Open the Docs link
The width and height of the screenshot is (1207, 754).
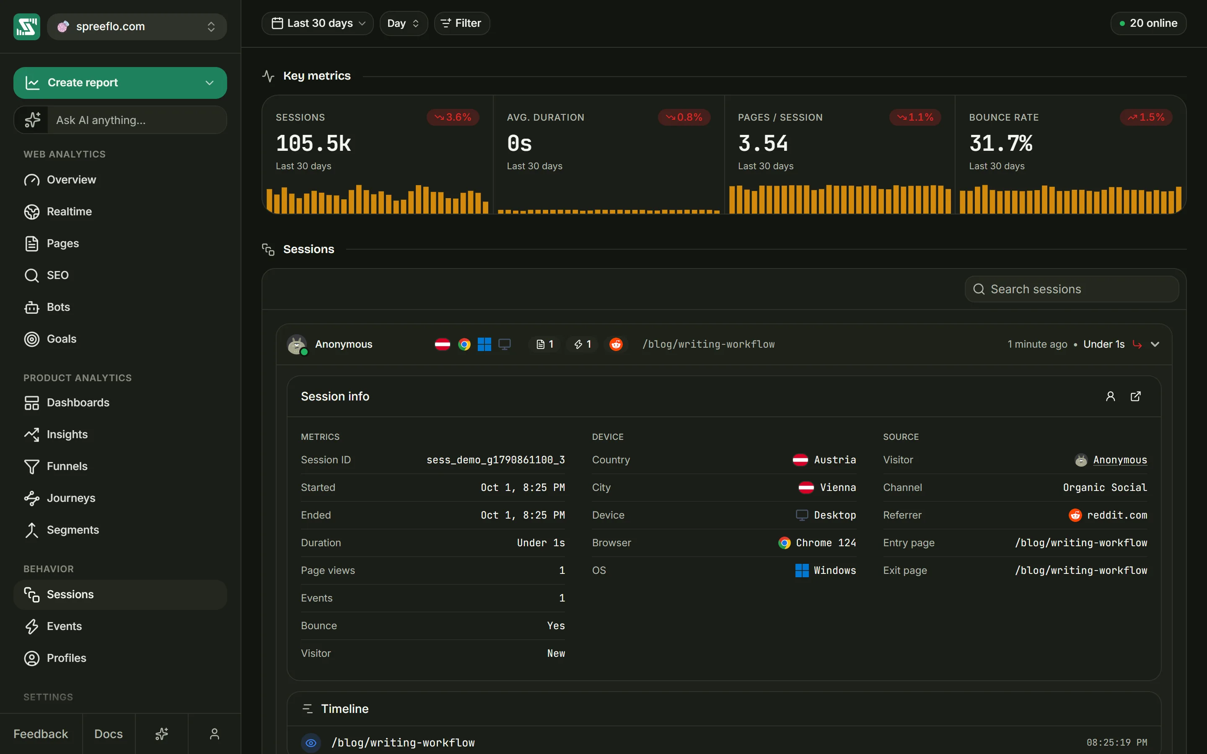pyautogui.click(x=109, y=733)
